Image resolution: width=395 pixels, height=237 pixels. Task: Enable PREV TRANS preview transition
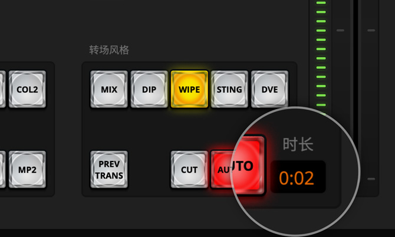109,170
